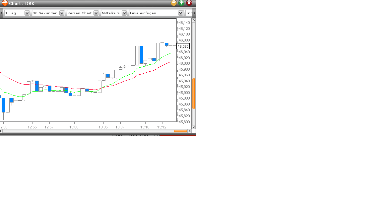This screenshot has height=215, width=382.
Task: Close the DBK chart window
Action: 189,3
